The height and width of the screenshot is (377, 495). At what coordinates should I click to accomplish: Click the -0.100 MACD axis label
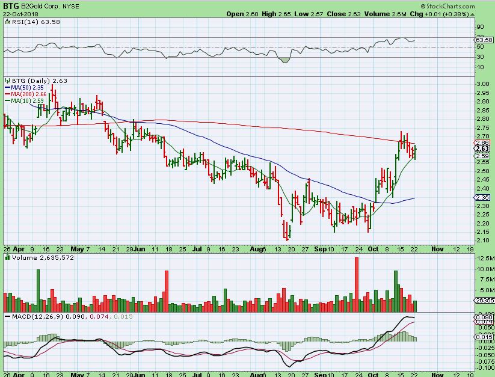coord(485,368)
